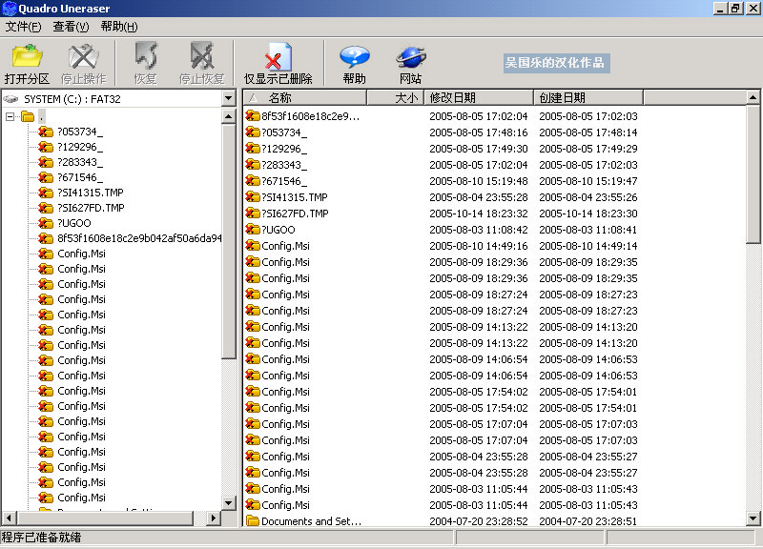Select Documents and Set... folder in file list
Viewport: 763px width, 549px height.
[312, 521]
